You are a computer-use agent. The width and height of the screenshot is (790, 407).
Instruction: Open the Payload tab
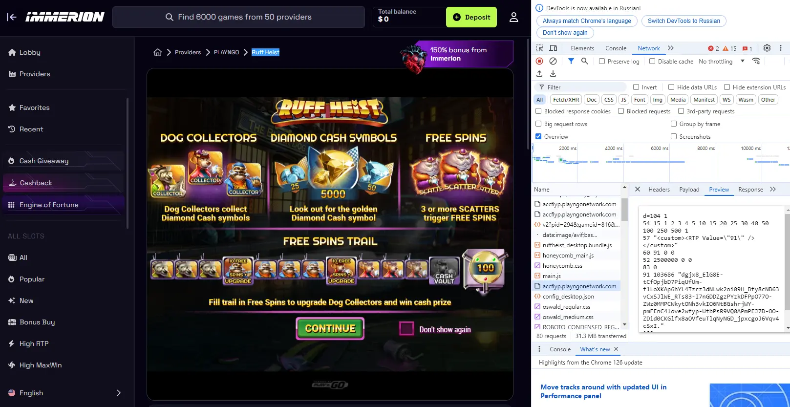689,189
